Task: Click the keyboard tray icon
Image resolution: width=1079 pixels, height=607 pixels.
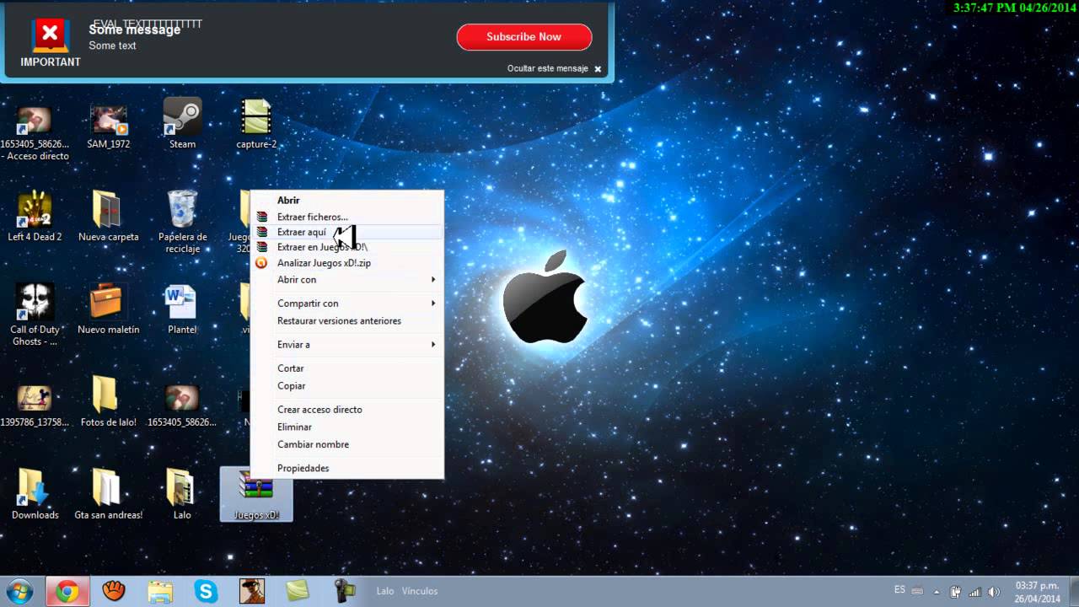Action: [x=917, y=591]
